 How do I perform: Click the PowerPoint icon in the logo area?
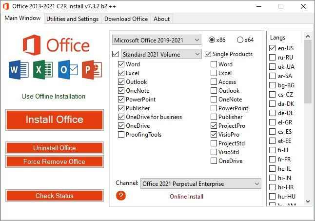pos(92,70)
